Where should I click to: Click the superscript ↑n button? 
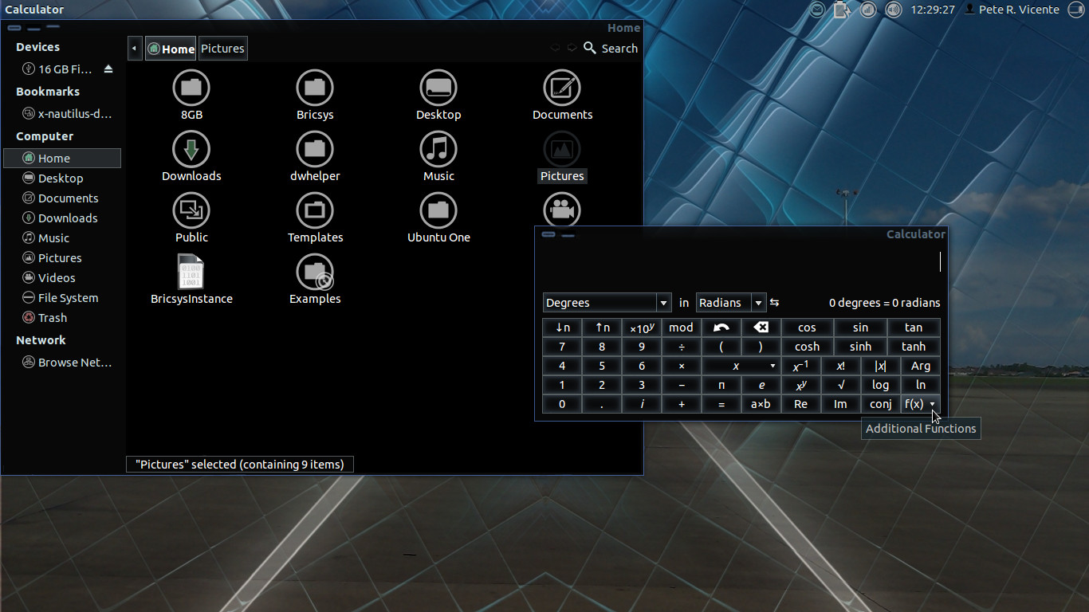[x=602, y=328]
